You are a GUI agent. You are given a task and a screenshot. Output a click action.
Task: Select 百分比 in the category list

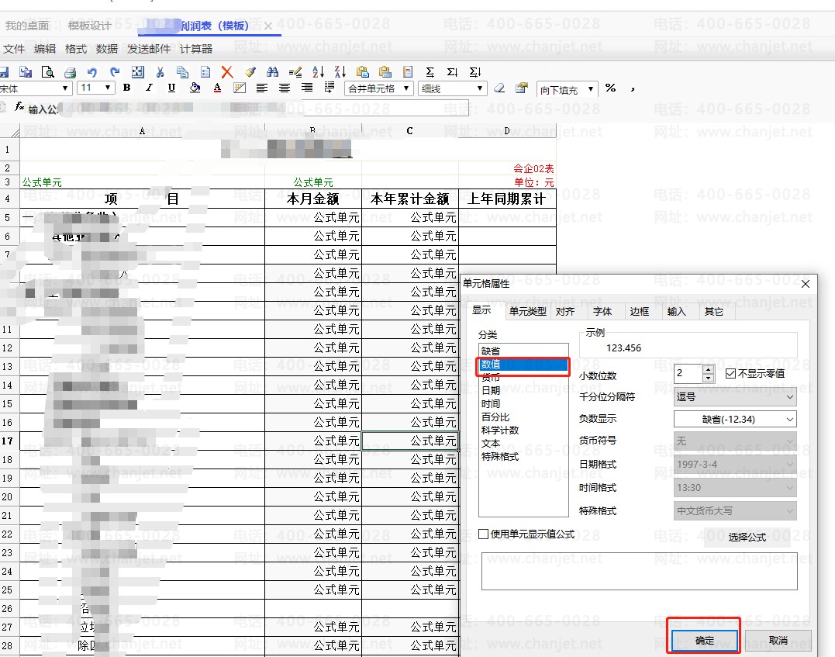(x=495, y=417)
